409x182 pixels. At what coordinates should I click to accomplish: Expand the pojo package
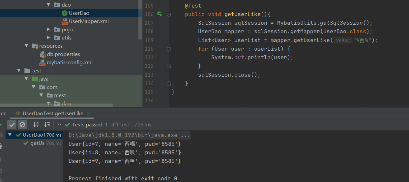point(48,29)
